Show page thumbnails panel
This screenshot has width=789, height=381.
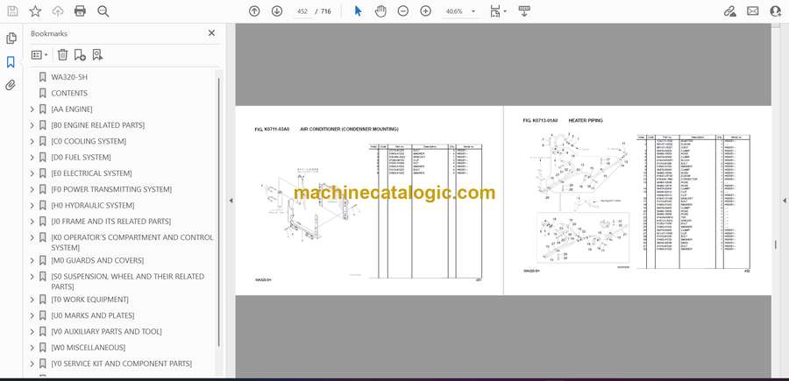(x=11, y=39)
